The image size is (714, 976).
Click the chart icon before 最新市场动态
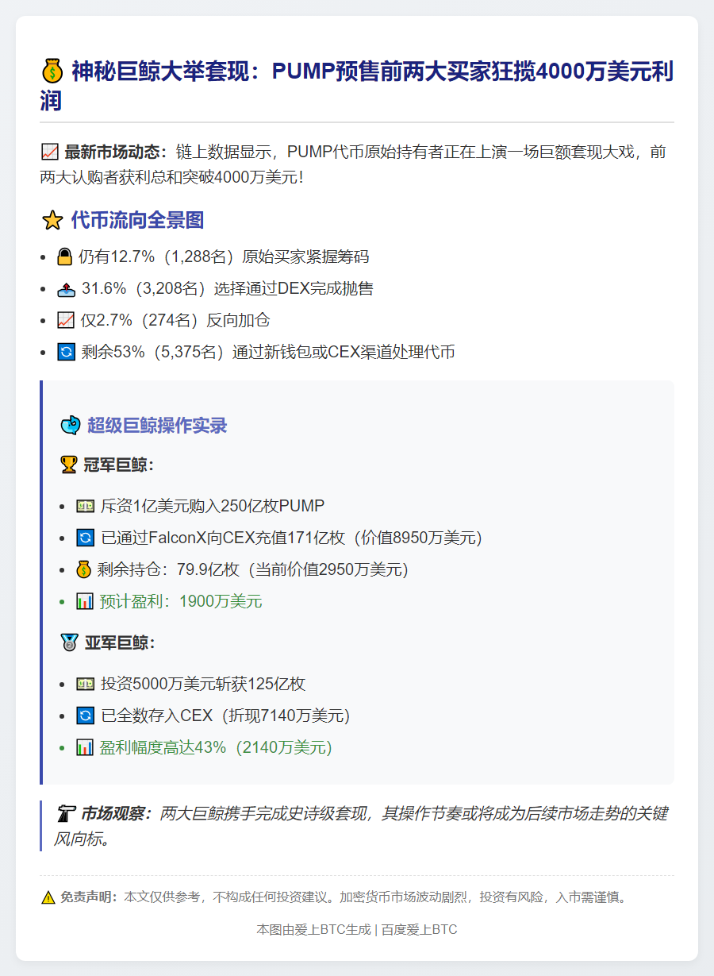49,152
